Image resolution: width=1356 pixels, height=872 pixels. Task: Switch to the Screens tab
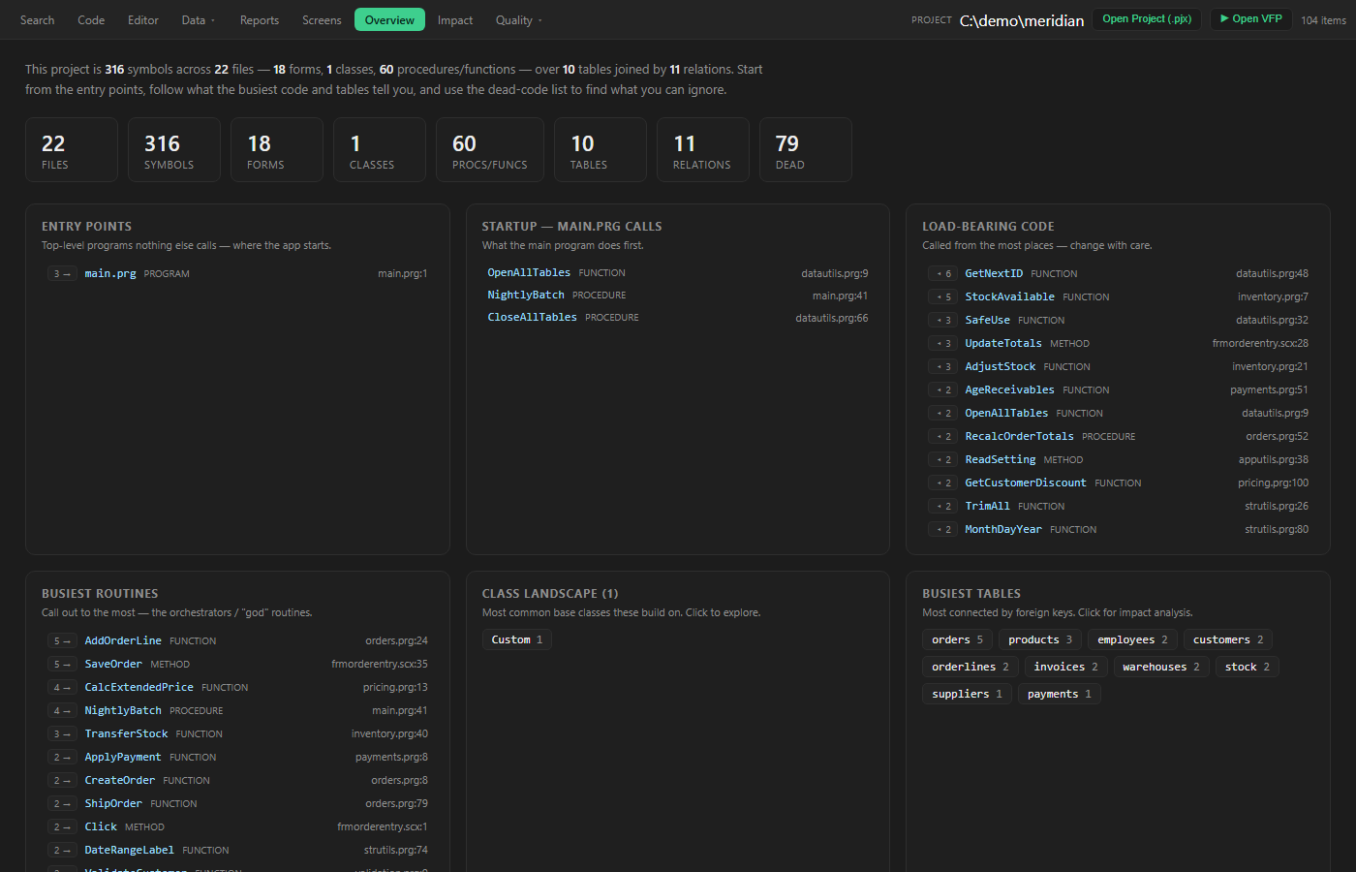coord(322,19)
